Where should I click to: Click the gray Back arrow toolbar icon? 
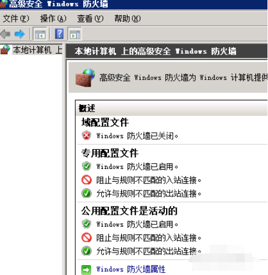point(5,34)
